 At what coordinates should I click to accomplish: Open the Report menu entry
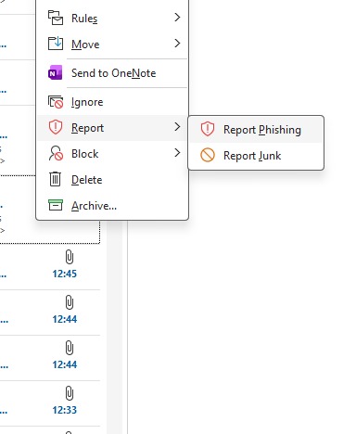pos(112,128)
